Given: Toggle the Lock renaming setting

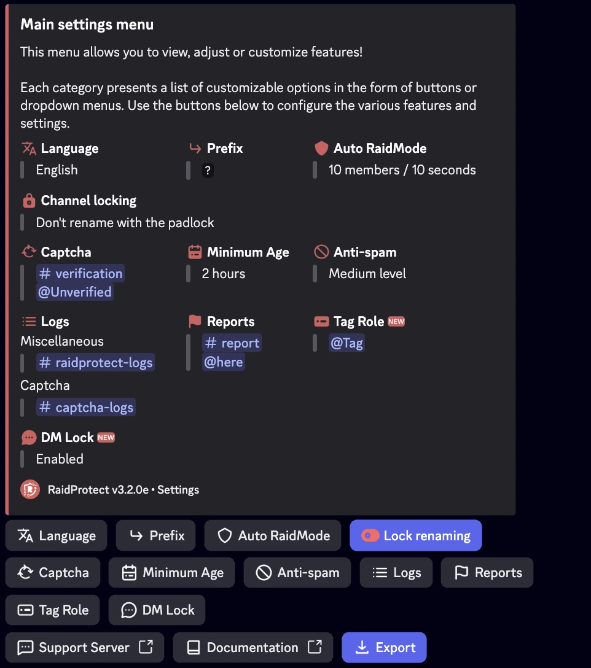Looking at the screenshot, I should (x=415, y=535).
